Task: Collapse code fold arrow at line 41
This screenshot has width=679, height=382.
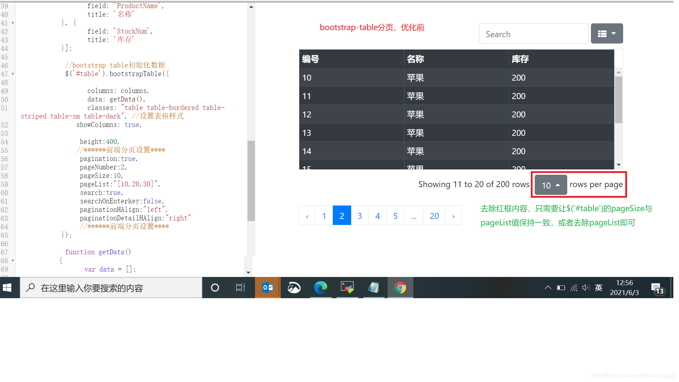Action: point(13,23)
